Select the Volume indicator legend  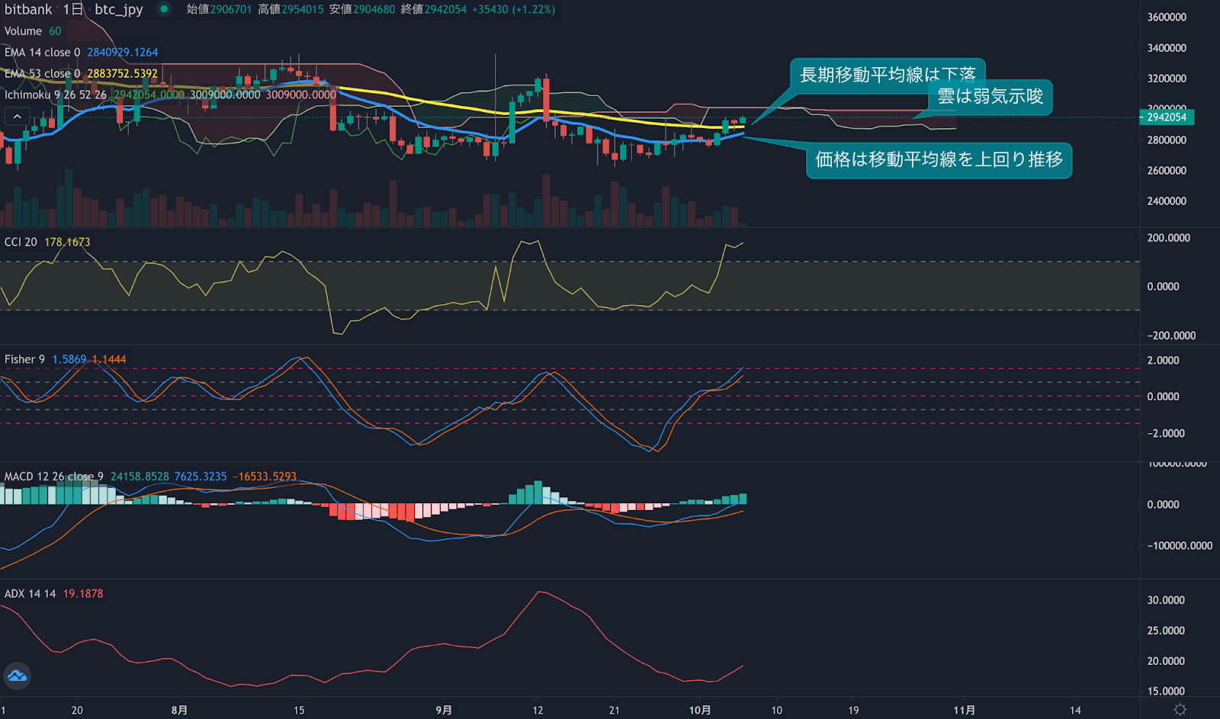click(23, 31)
